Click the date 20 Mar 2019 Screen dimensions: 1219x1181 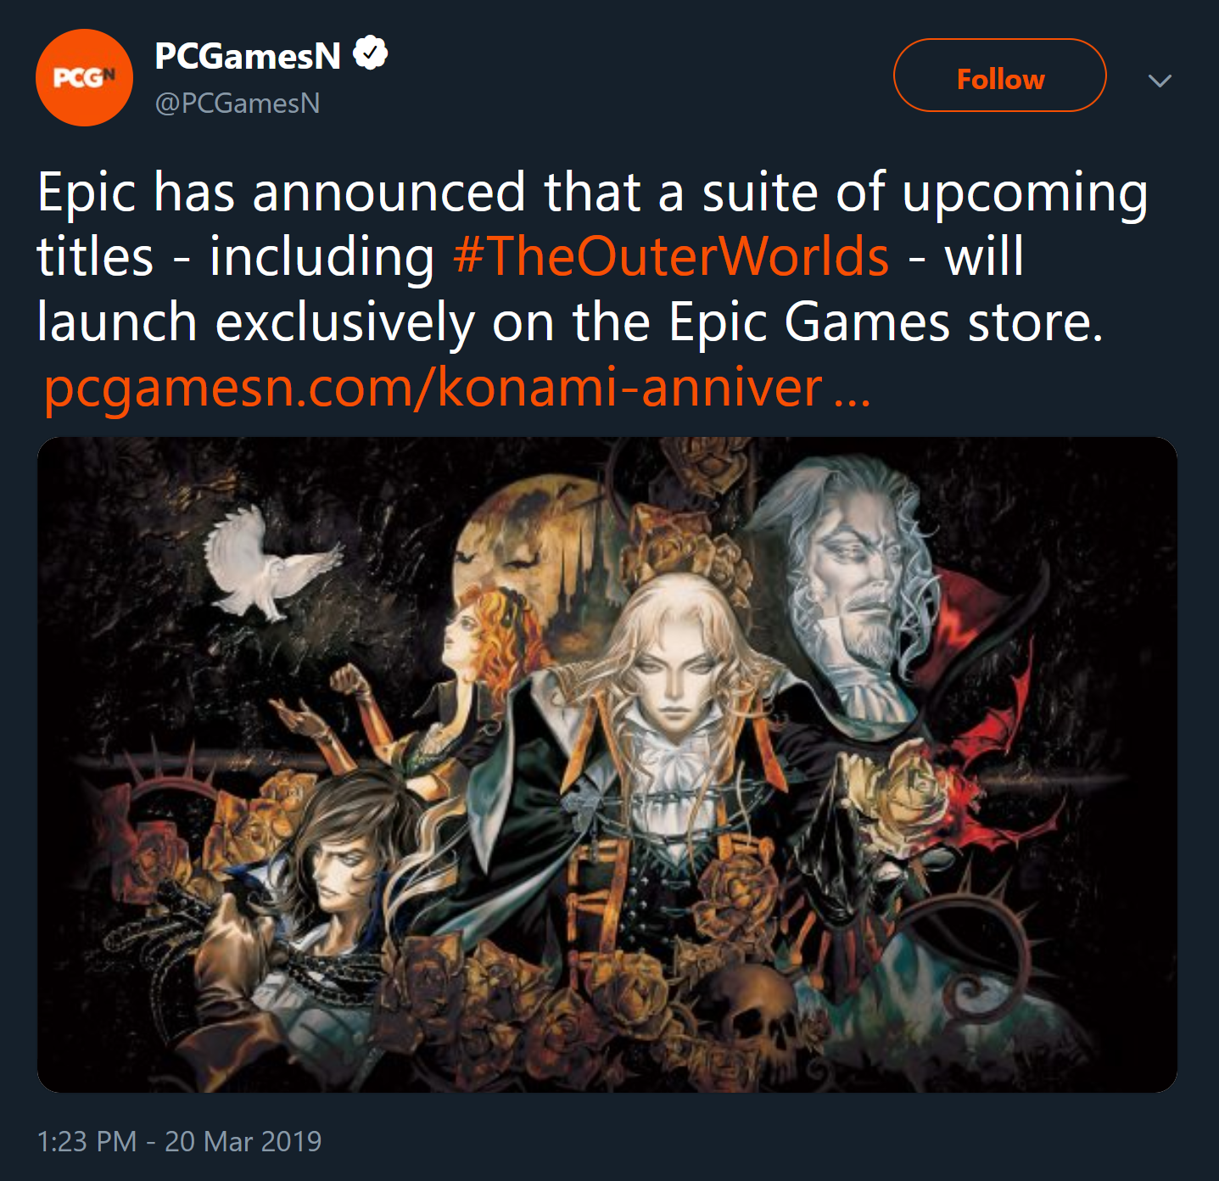pyautogui.click(x=243, y=1141)
